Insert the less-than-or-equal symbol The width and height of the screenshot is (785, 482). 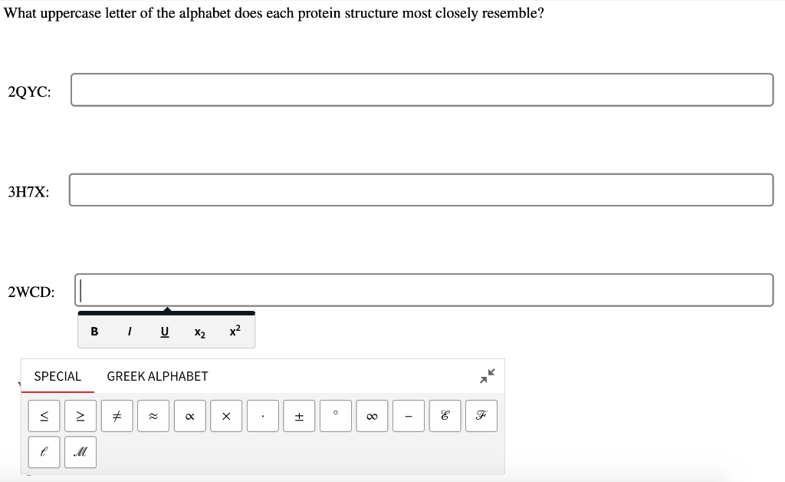pos(44,415)
